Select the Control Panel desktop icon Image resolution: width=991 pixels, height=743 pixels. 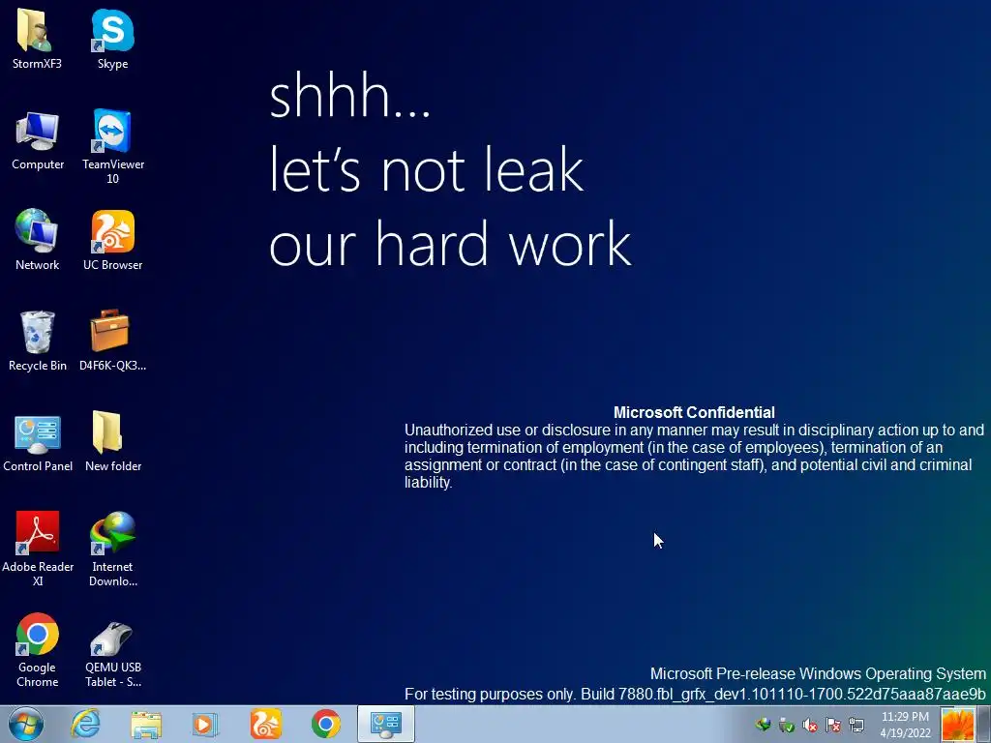(38, 441)
